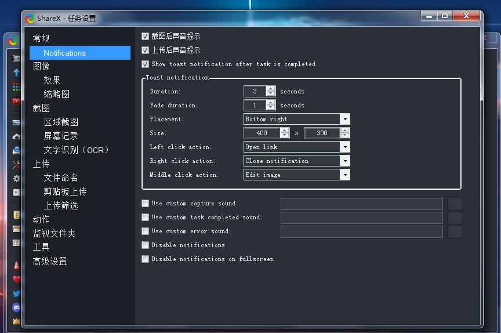This screenshot has width=501, height=333.
Task: Select 区域截图 in the settings tree
Action: (61, 122)
